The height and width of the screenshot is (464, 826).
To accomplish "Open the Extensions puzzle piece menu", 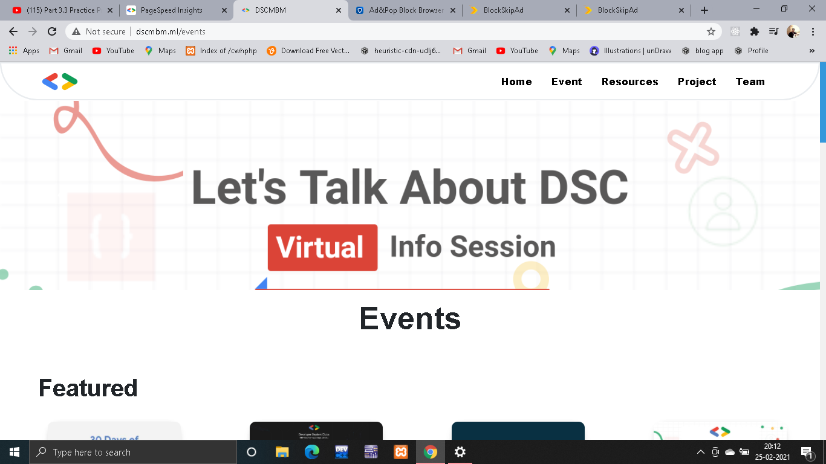I will pos(754,31).
